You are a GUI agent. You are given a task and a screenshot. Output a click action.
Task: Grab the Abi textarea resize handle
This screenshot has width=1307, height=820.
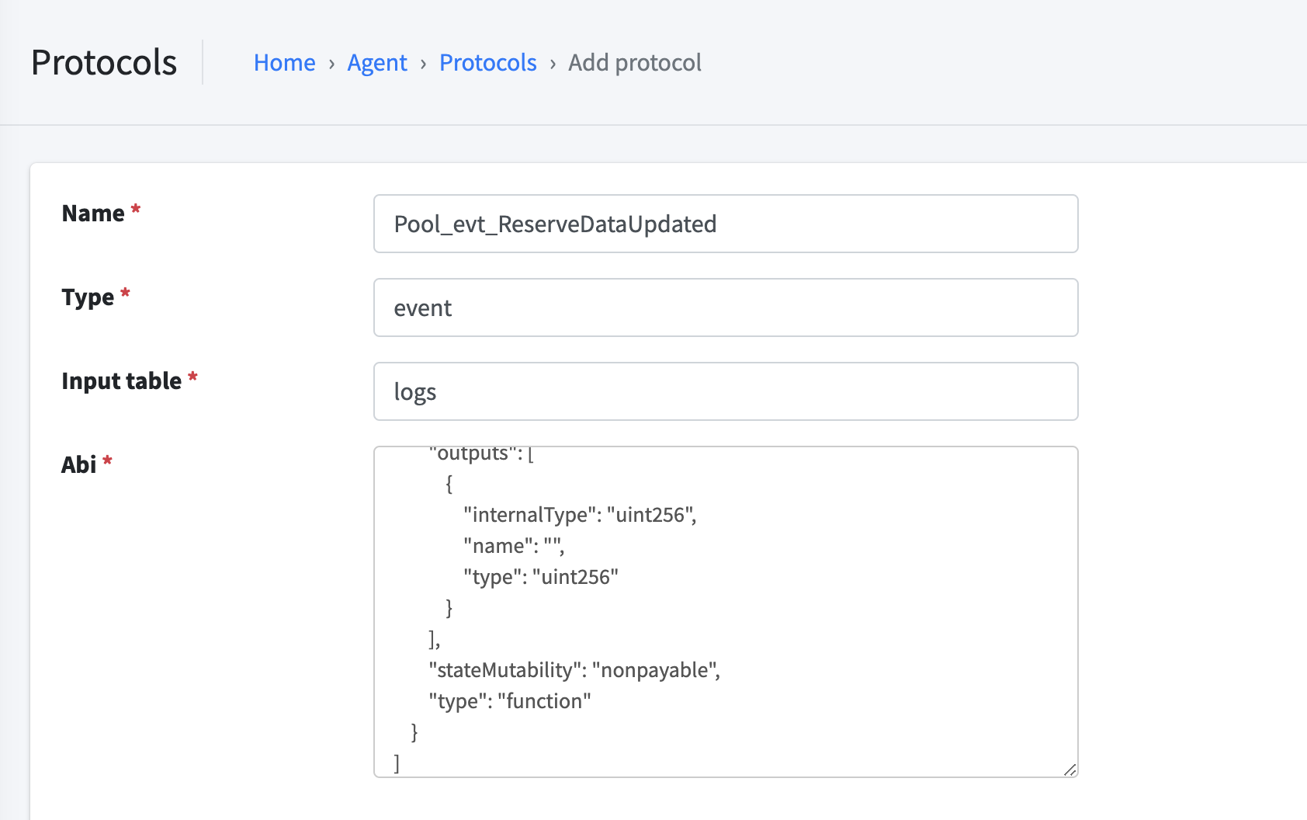tap(1070, 770)
